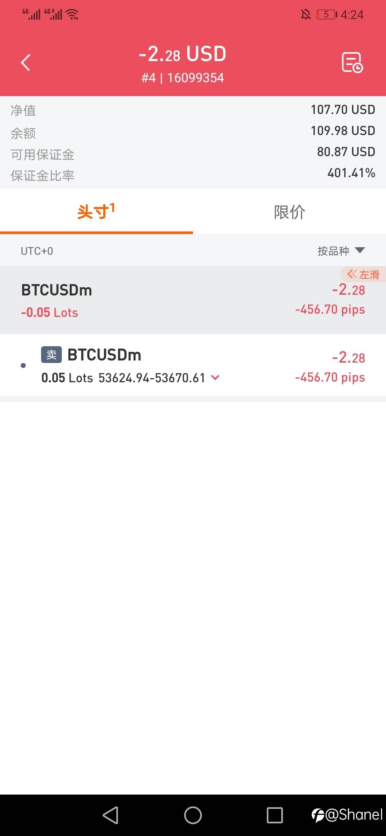Image resolution: width=386 pixels, height=836 pixels.
Task: Tap the 左滑 swipe hint label
Action: [363, 274]
